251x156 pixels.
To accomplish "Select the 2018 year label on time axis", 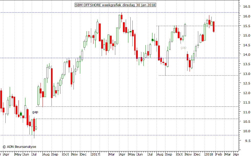I will click(209, 154).
